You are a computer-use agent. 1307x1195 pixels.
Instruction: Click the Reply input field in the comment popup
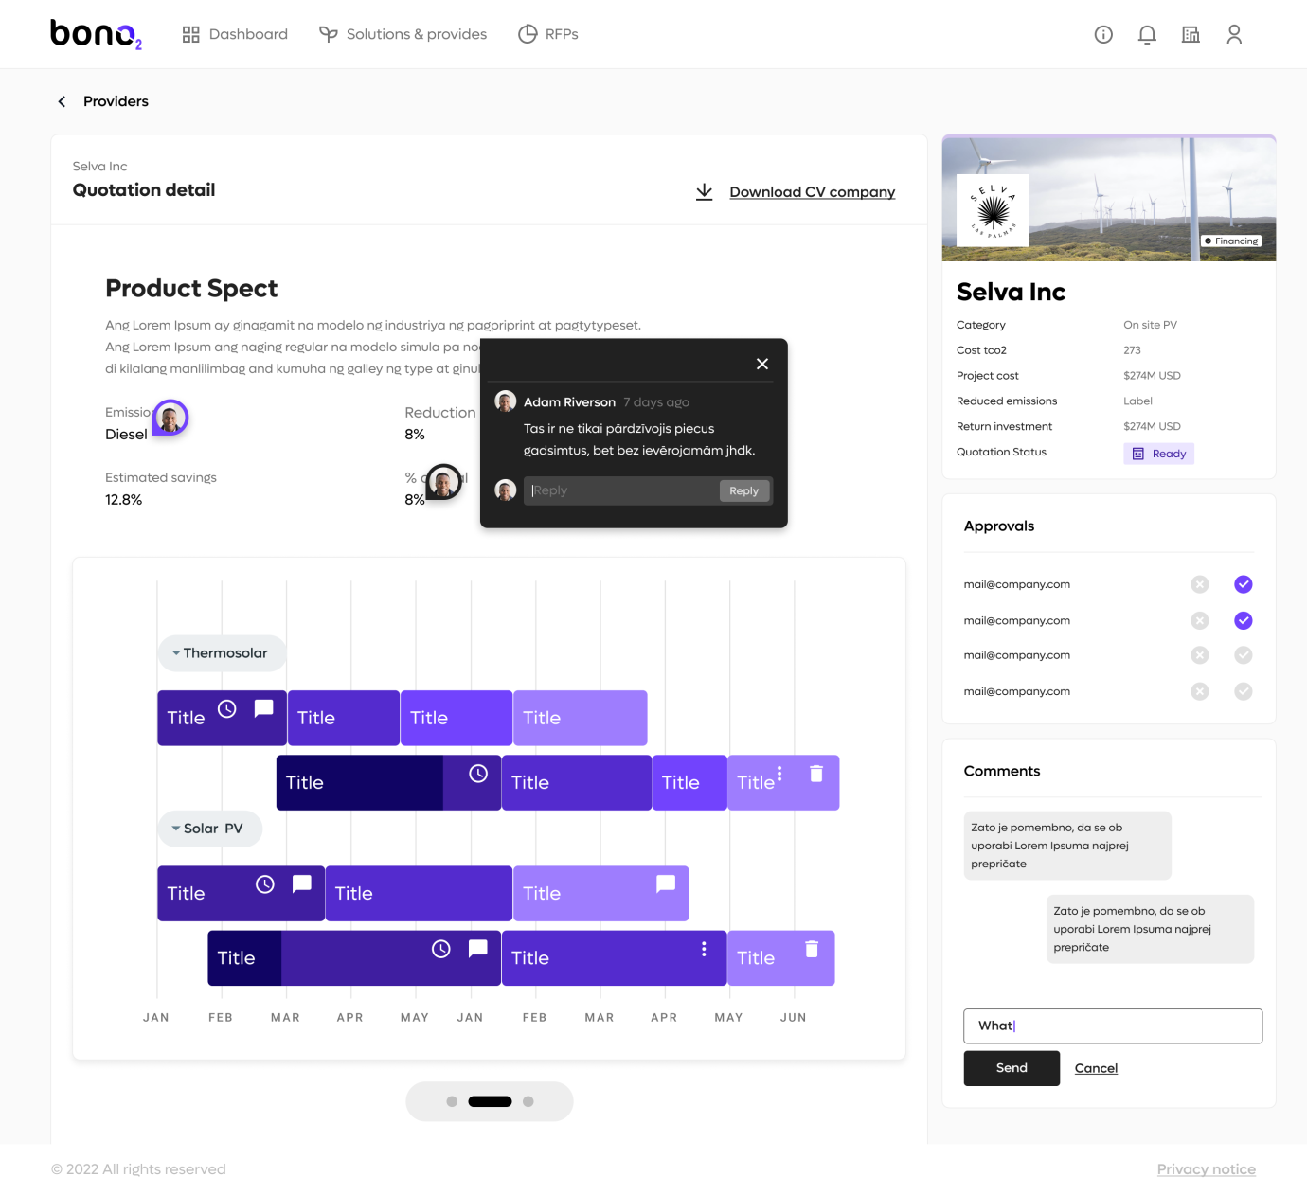coord(616,490)
